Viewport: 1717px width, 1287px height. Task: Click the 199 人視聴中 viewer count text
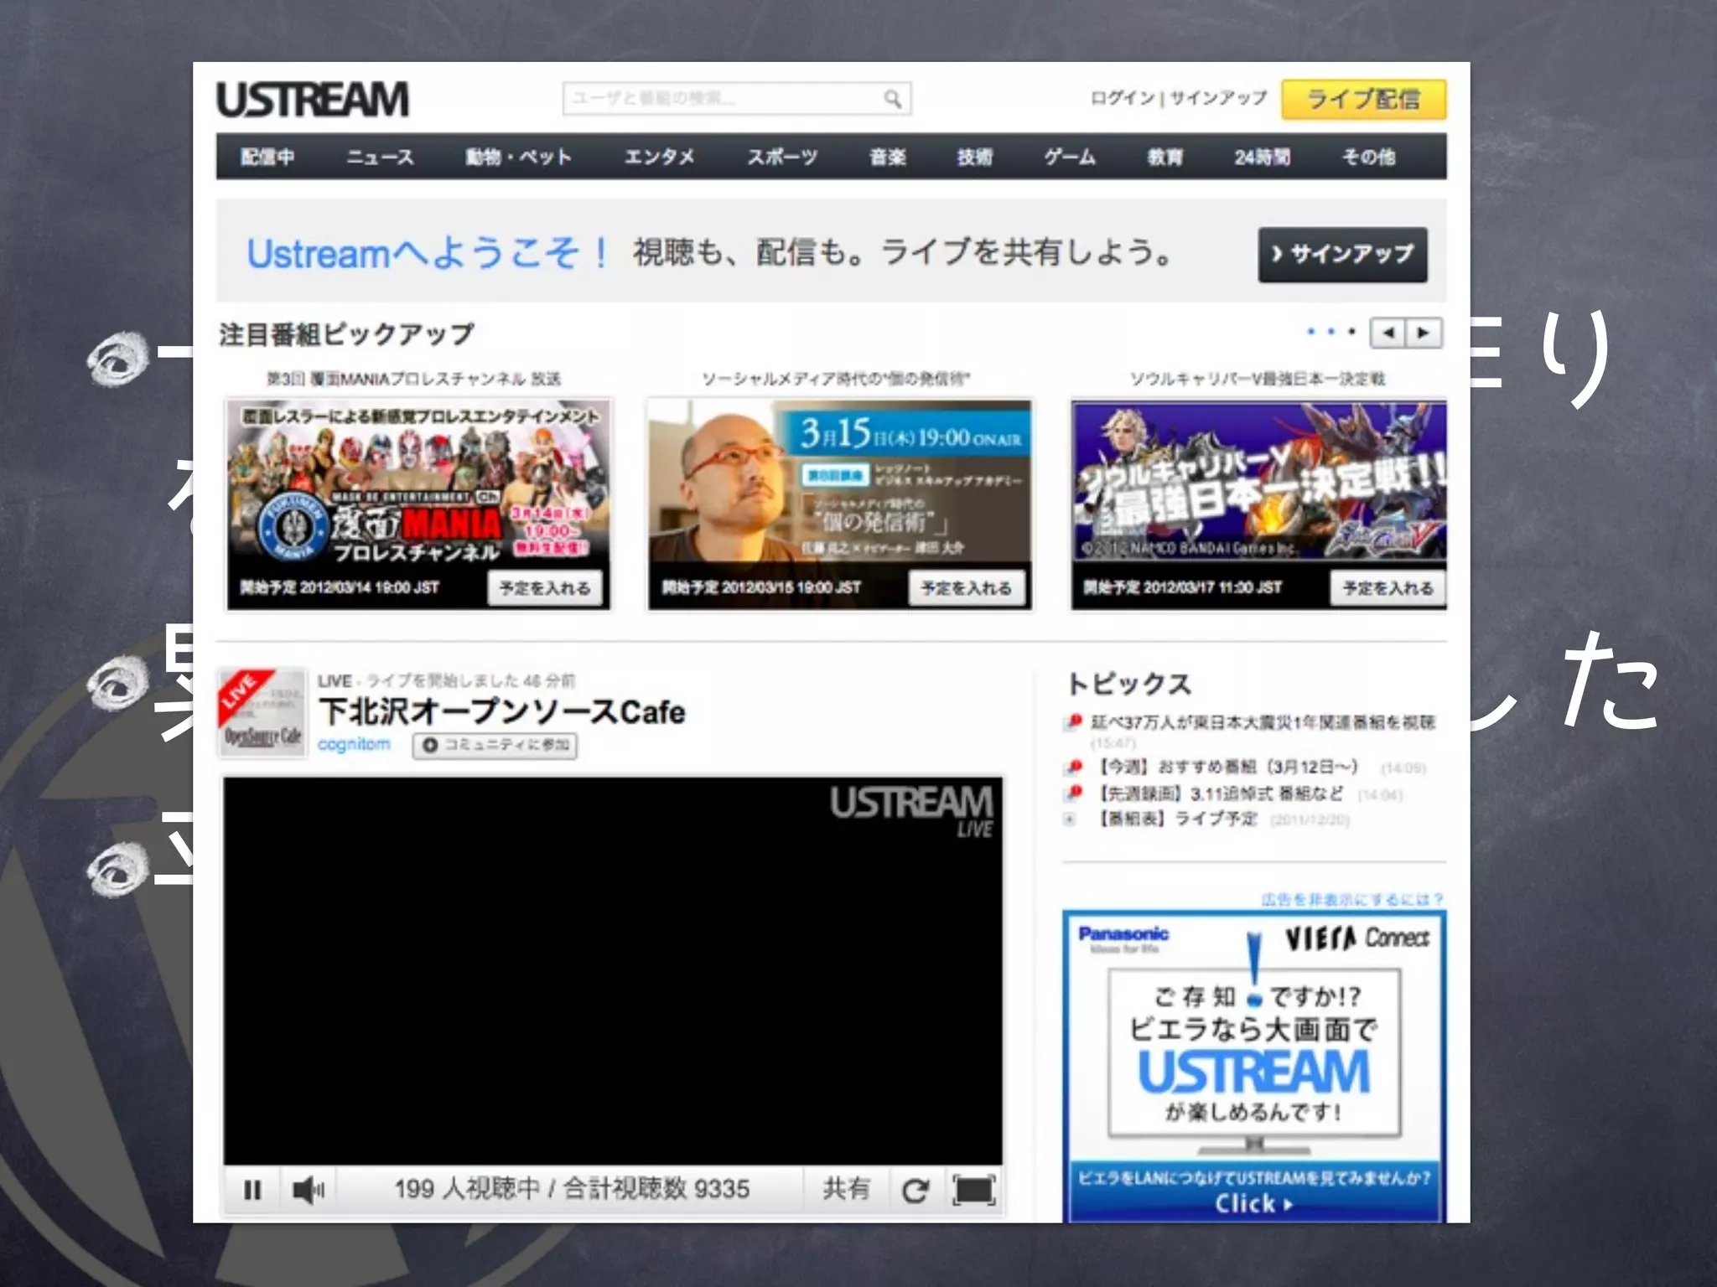pos(467,1189)
